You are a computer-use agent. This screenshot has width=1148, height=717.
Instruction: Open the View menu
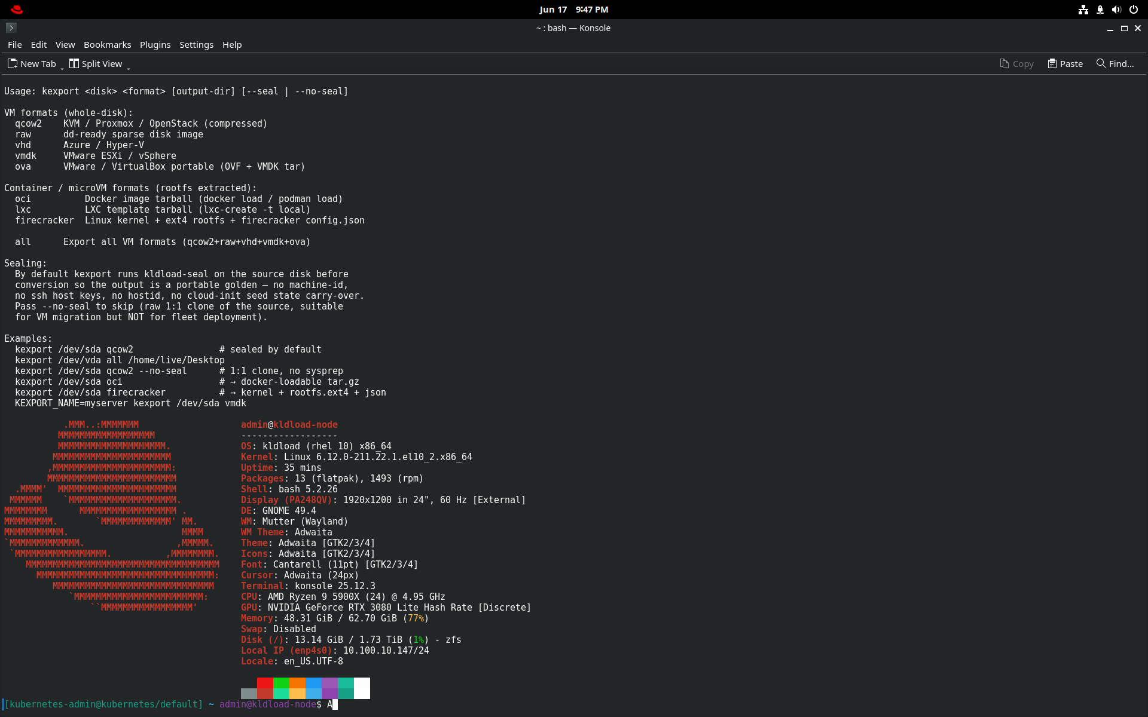65,45
